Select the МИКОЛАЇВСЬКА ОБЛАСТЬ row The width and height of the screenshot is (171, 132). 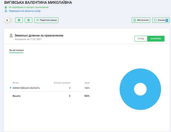coord(26,88)
